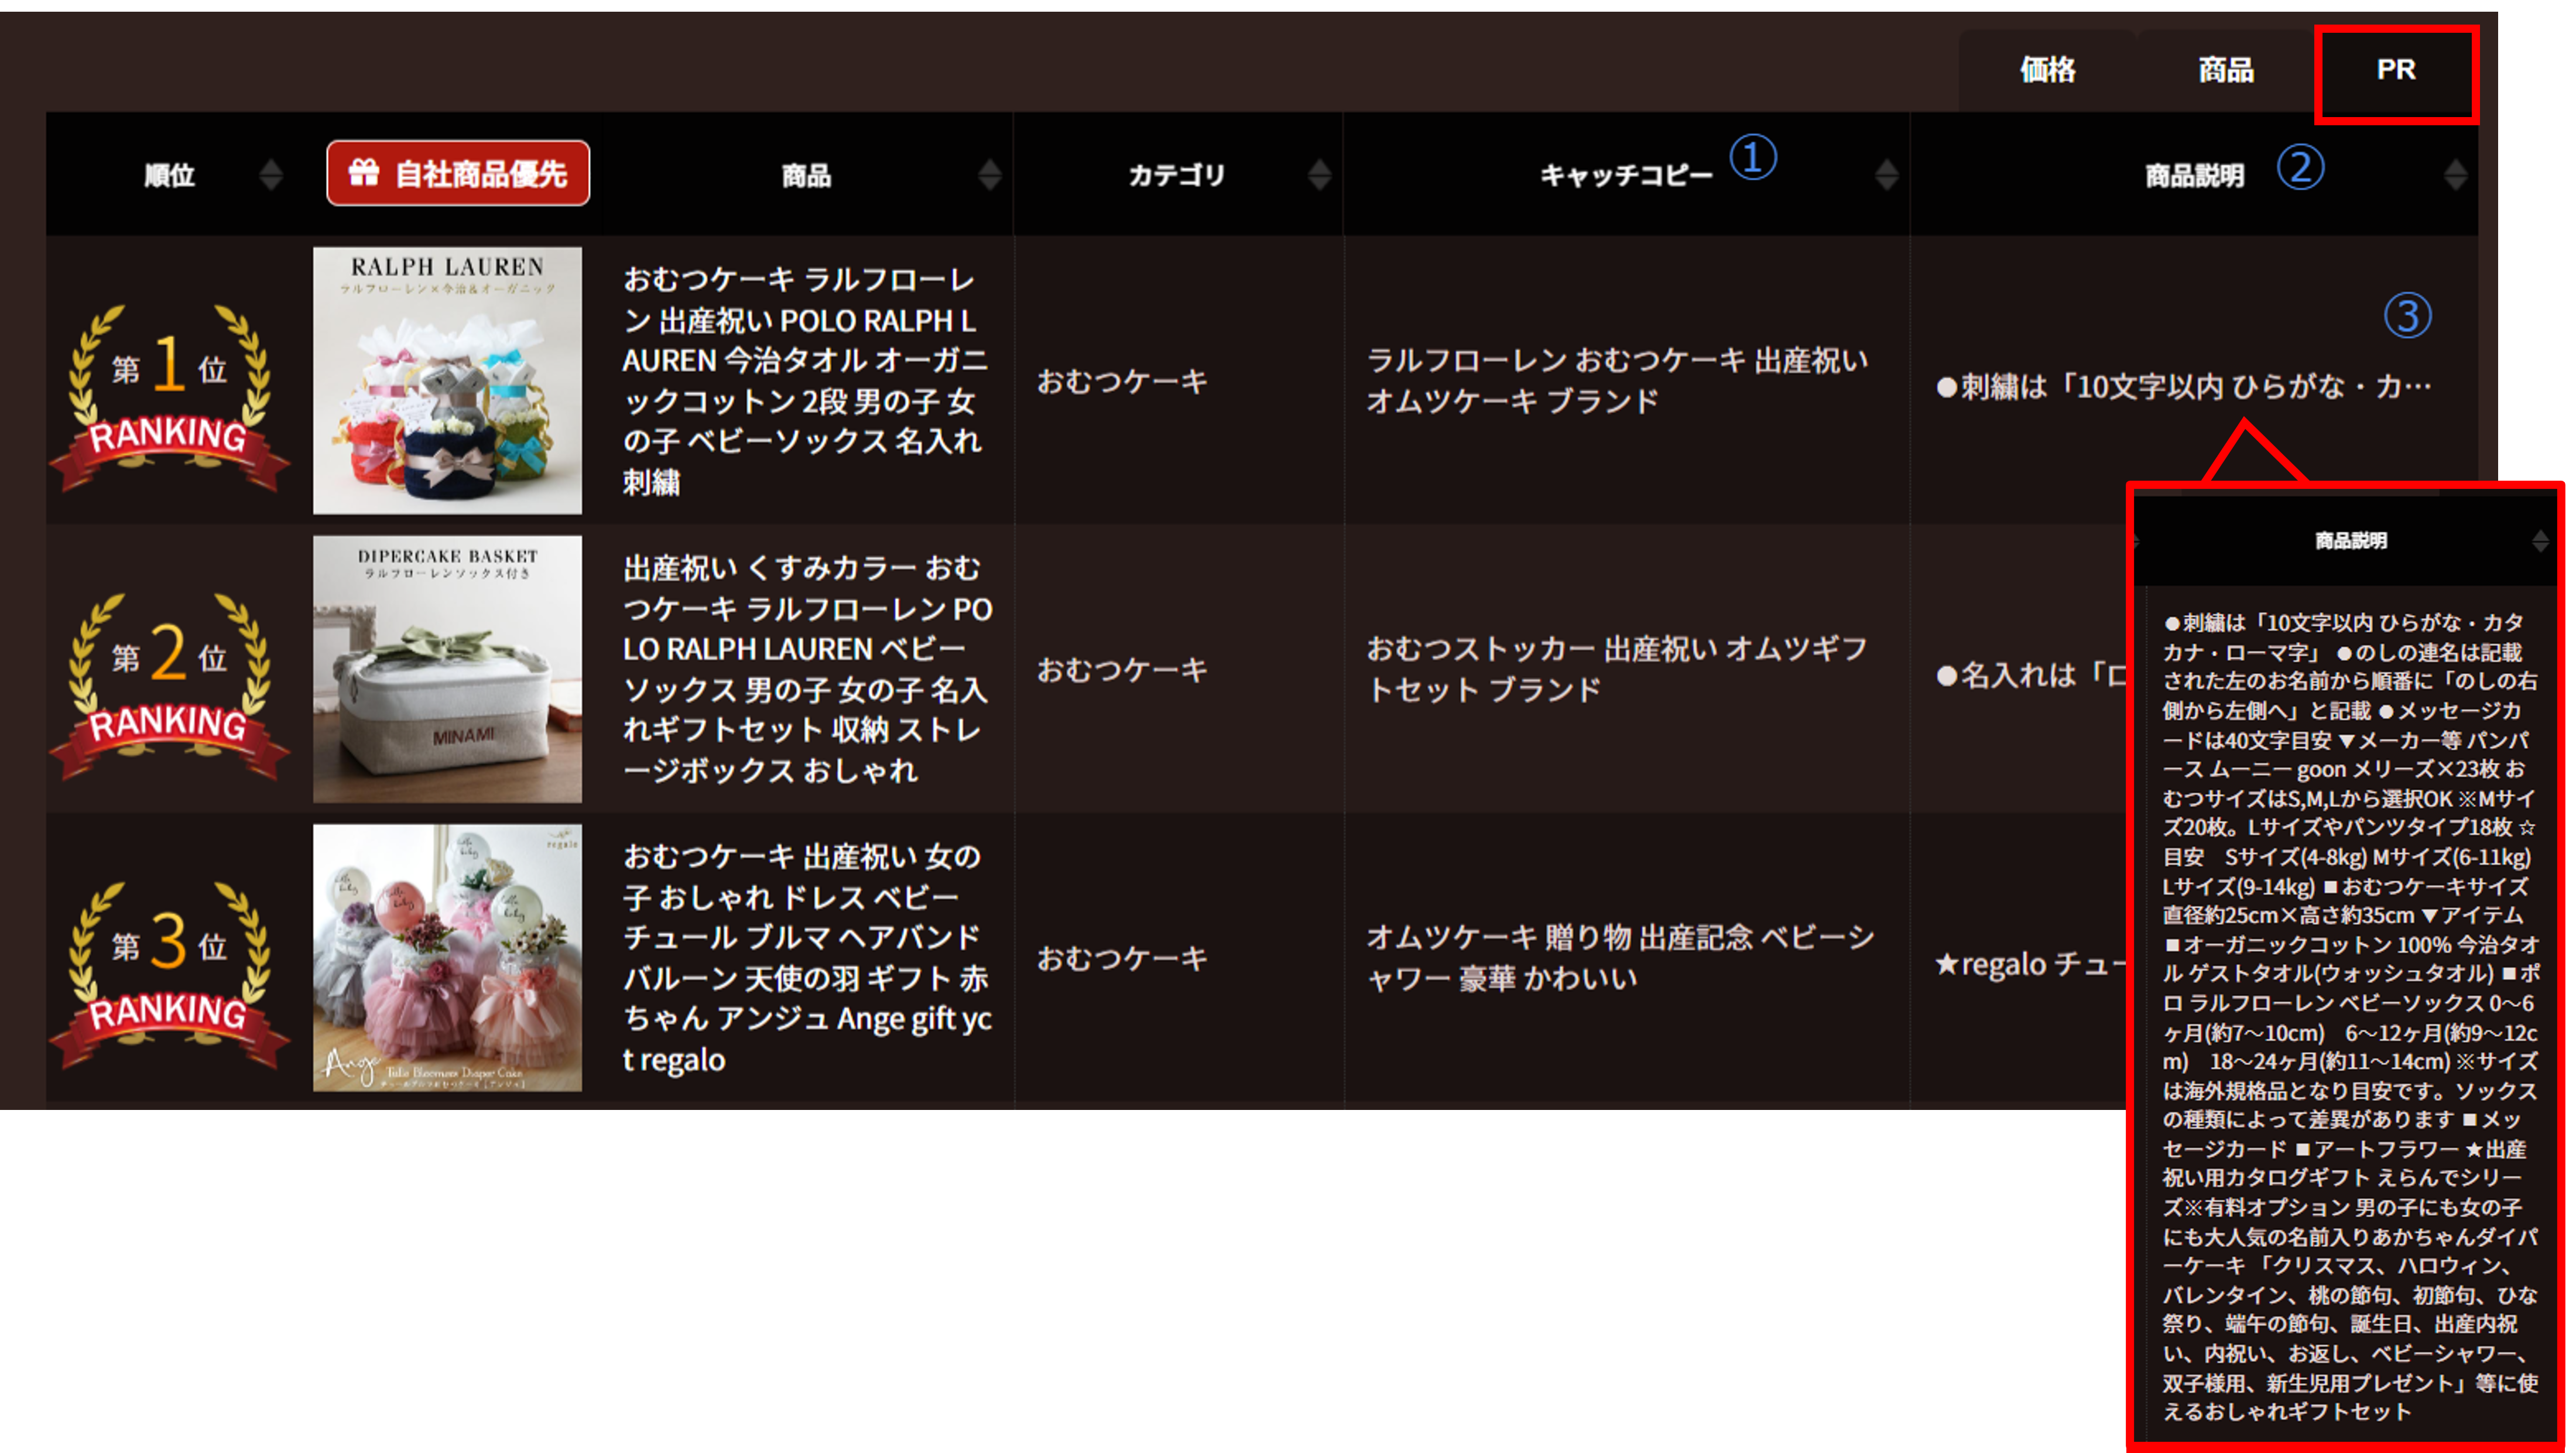Click the second place ranking badge

click(x=168, y=686)
